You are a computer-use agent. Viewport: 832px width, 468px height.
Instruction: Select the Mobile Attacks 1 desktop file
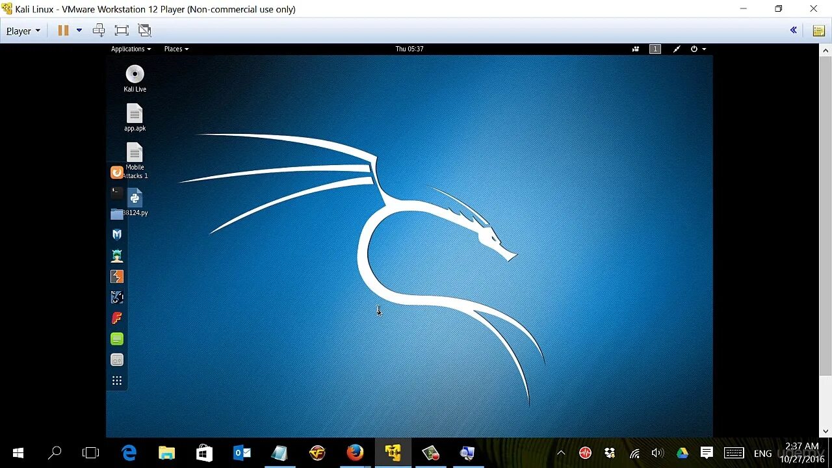[135, 161]
